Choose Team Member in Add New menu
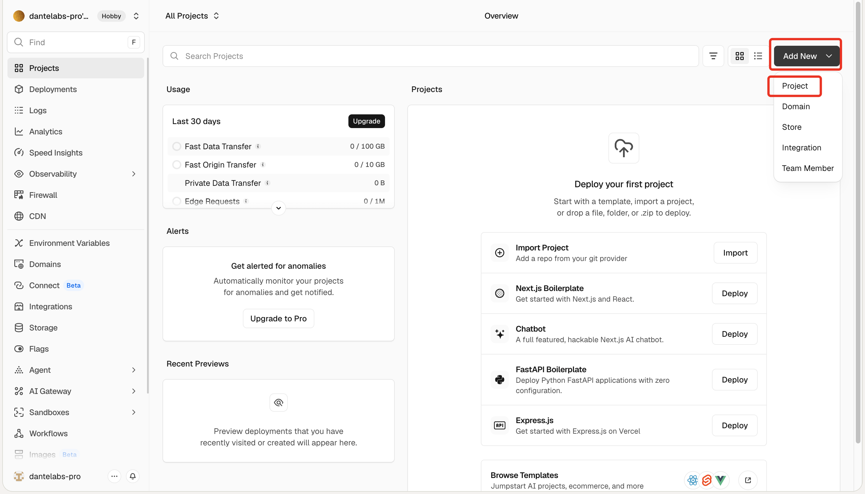 (808, 168)
